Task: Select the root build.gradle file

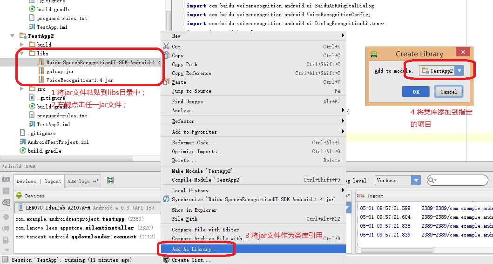Action: point(44,150)
